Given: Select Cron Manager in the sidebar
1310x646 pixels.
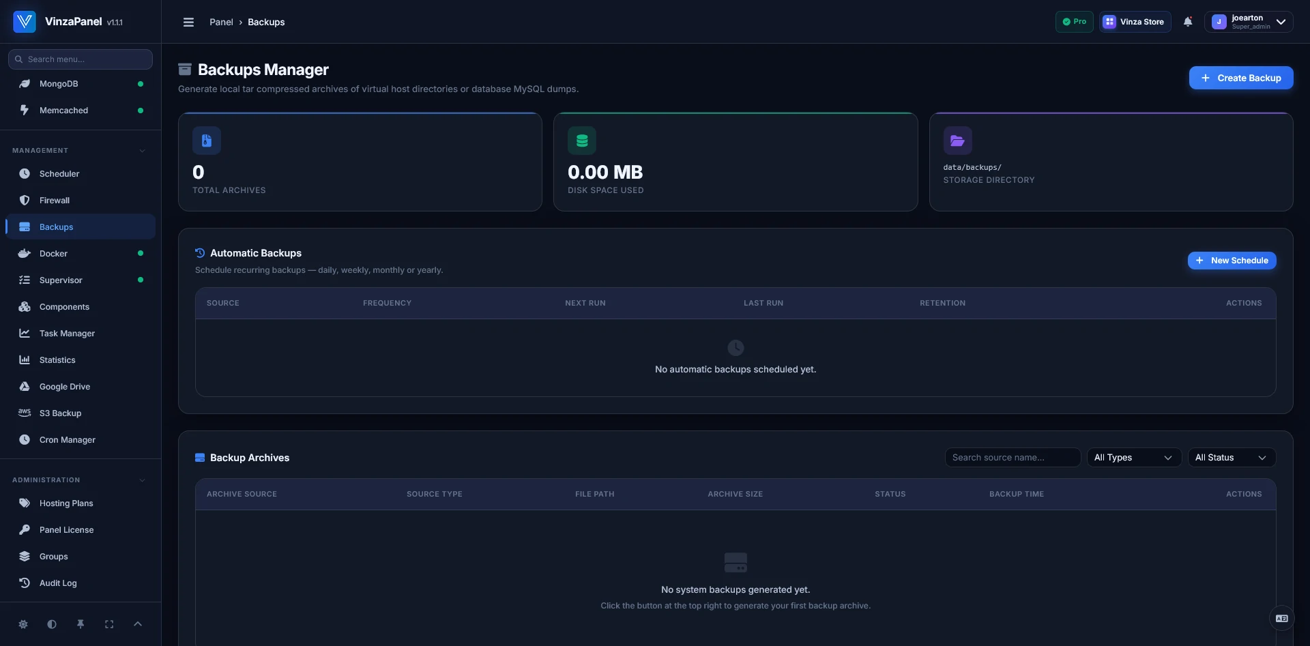Looking at the screenshot, I should (x=81, y=440).
